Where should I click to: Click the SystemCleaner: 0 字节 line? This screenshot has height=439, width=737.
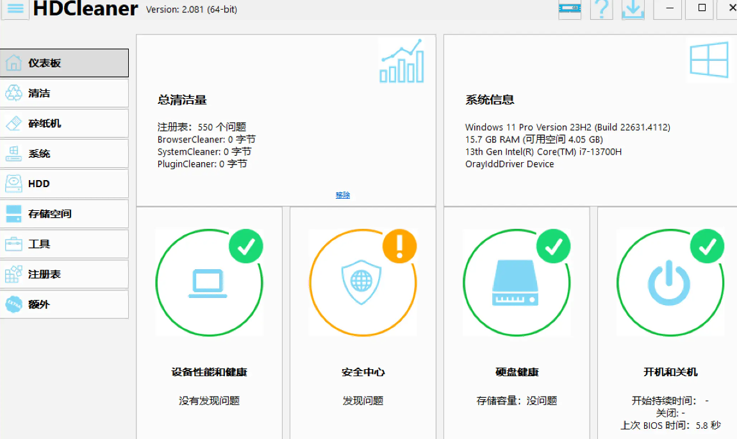pos(204,152)
